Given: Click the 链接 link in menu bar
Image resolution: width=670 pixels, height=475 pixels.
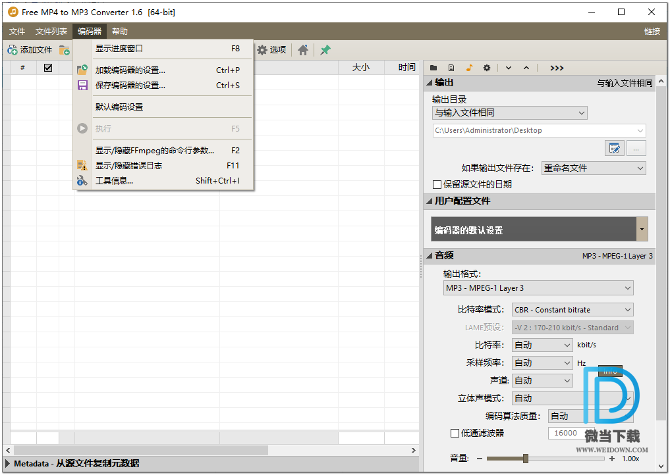Looking at the screenshot, I should pos(652,31).
